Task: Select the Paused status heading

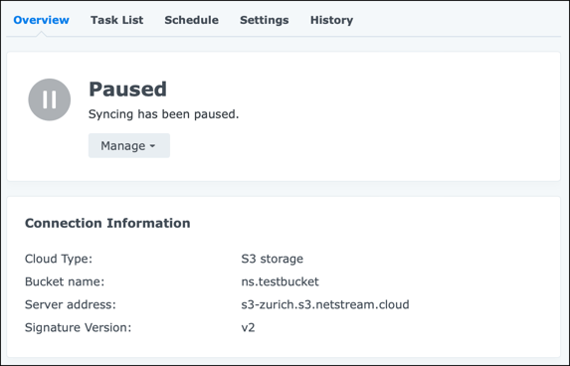Action: [x=127, y=90]
